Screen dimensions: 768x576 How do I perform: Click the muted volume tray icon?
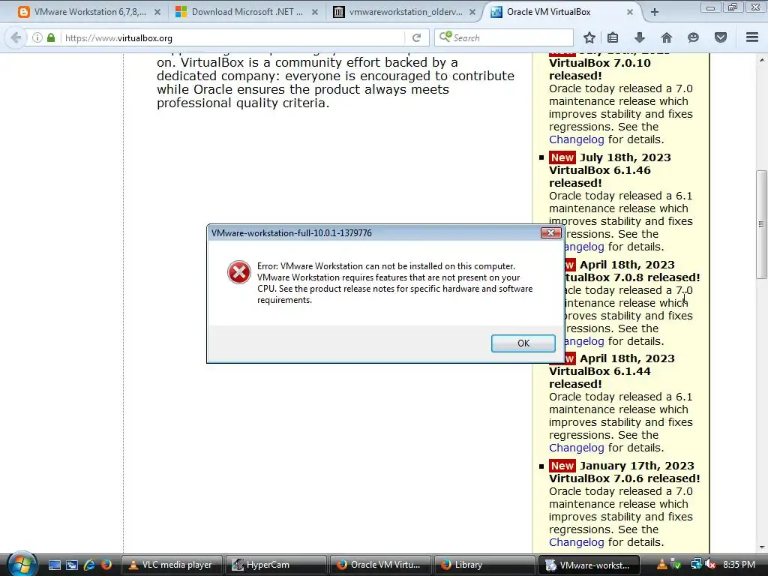coord(711,565)
